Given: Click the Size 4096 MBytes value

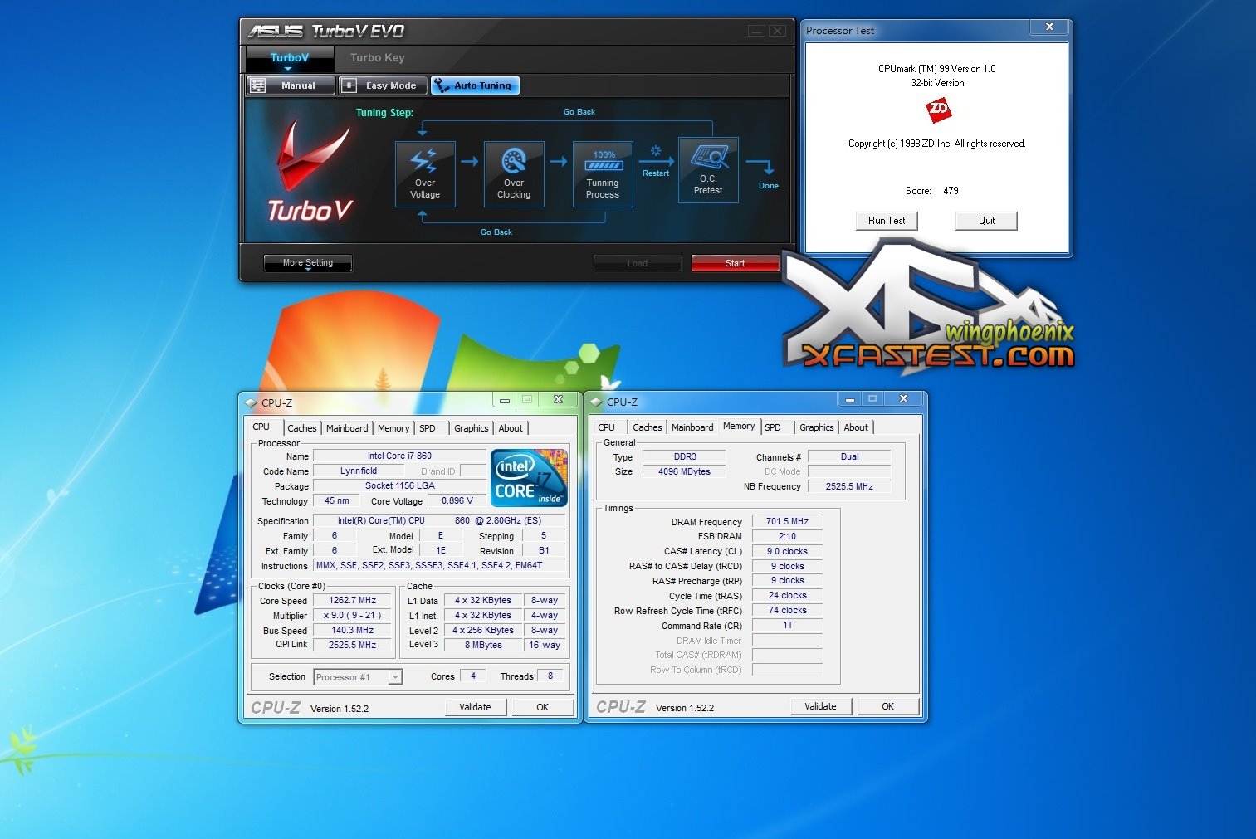Looking at the screenshot, I should (x=684, y=472).
